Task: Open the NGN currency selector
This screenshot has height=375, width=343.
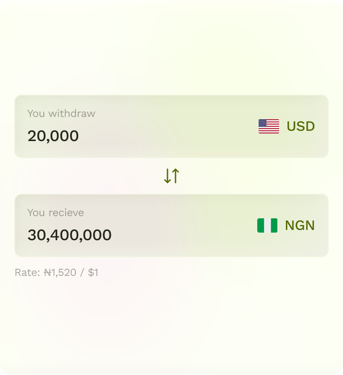Action: 286,225
